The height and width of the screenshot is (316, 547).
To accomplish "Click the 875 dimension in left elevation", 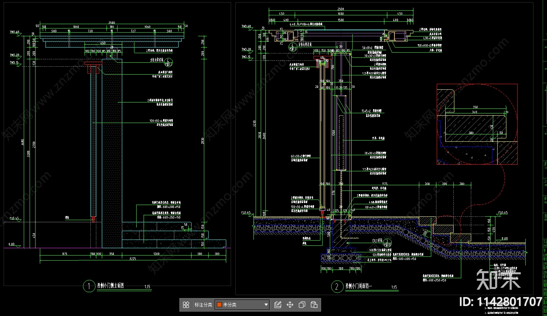I will coord(65,254).
